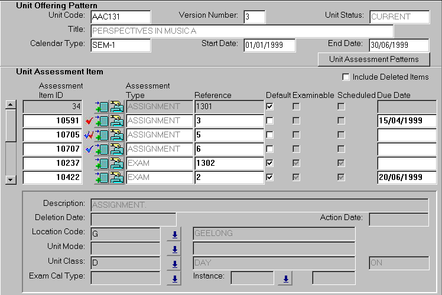Open the Exam Cal Type lookup arrow
Viewport: 442px width, 295px height.
174,278
